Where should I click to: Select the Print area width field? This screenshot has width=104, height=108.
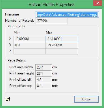[x=44, y=67]
